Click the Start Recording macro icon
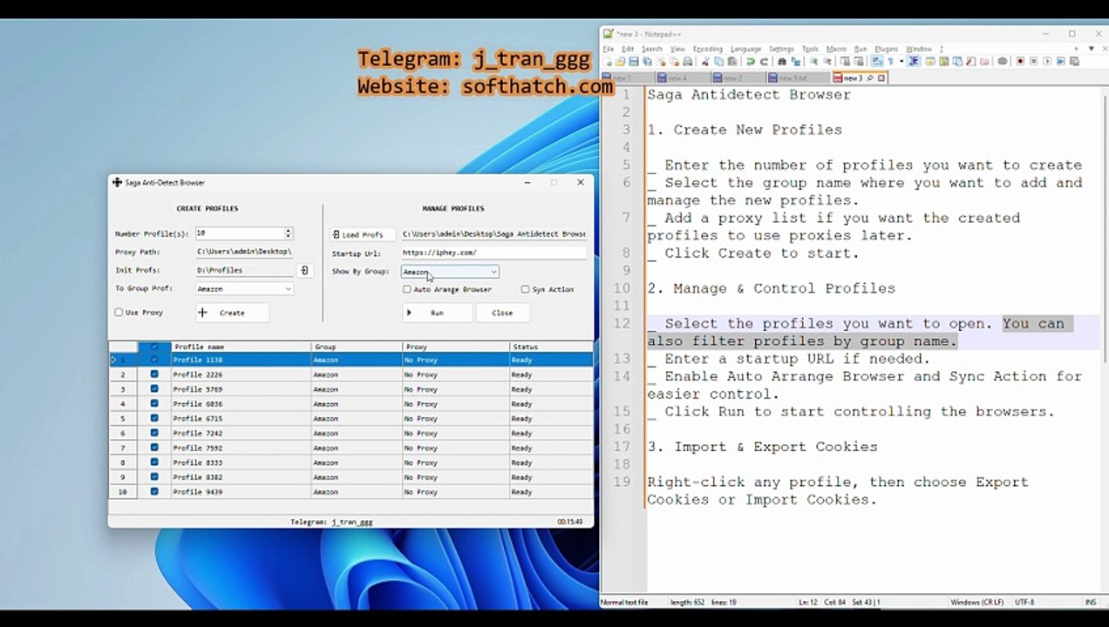Image resolution: width=1109 pixels, height=627 pixels. coord(1020,62)
